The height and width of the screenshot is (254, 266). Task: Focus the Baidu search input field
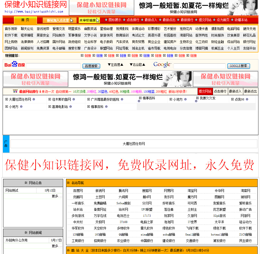53,66
